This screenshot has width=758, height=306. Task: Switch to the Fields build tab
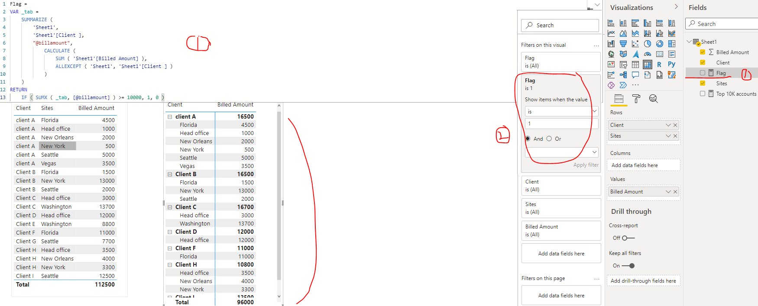pos(619,99)
